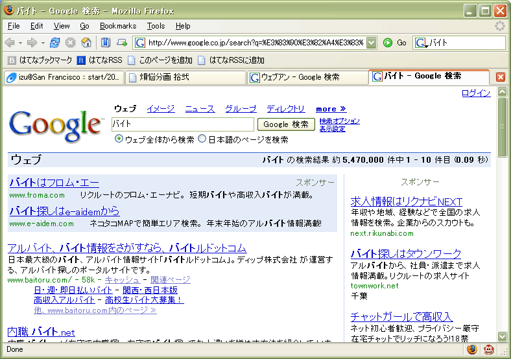Switch to izu@San Francisco tab
This screenshot has width=511, height=359.
pos(64,78)
